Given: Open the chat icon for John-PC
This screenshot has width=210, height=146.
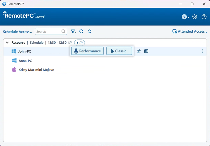Looking at the screenshot, I should tap(146, 51).
